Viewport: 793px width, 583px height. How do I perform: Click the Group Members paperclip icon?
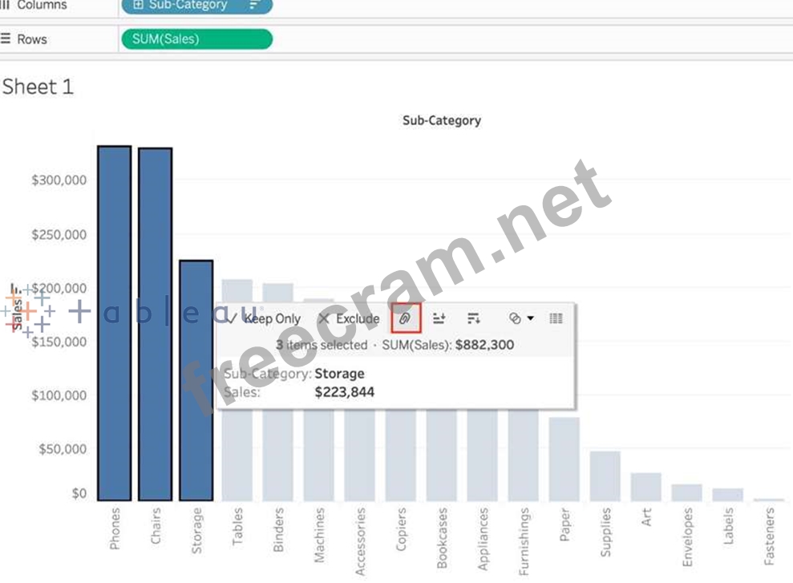(x=406, y=318)
